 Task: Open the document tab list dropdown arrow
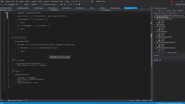tap(150, 8)
